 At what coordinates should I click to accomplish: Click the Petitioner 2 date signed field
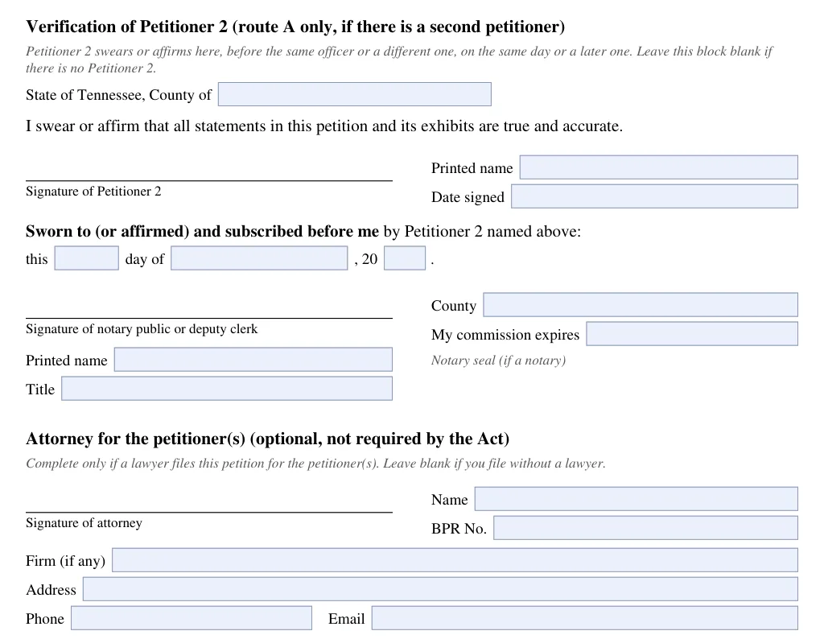(654, 196)
